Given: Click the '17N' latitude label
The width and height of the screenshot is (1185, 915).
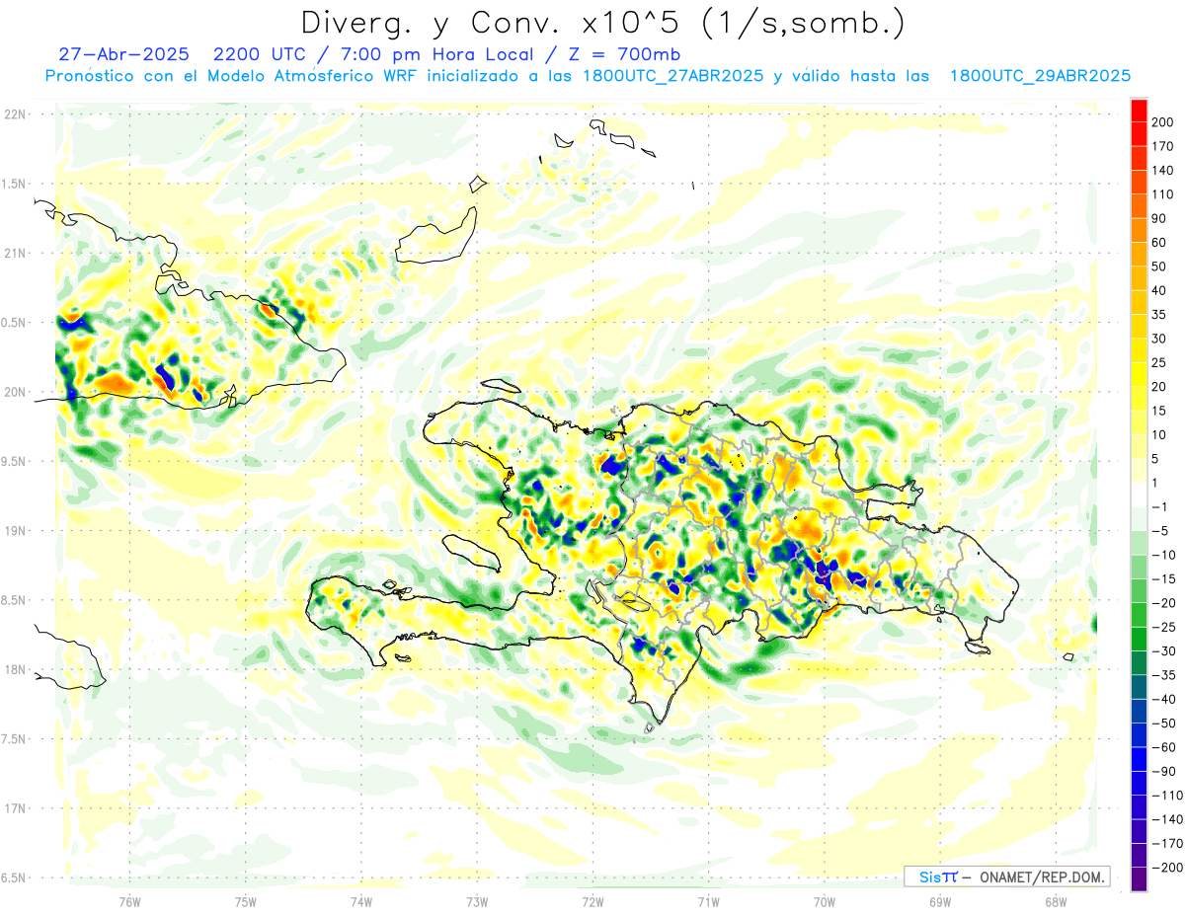Looking at the screenshot, I should pos(14,808).
